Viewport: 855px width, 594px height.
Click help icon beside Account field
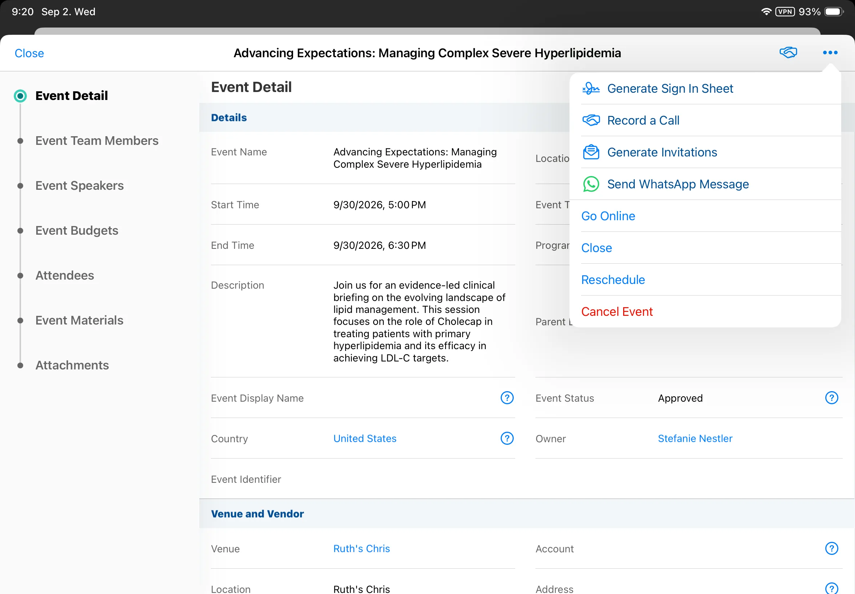[831, 548]
